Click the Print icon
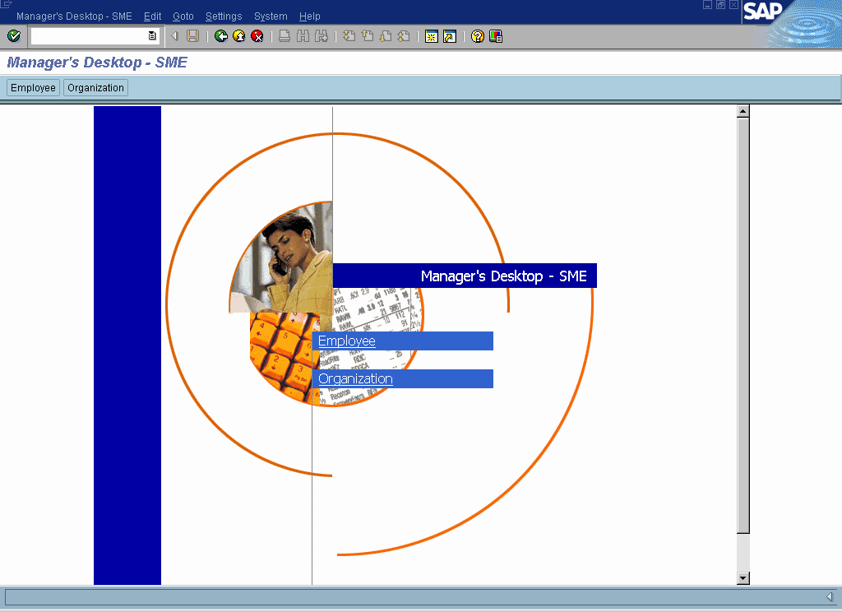 [285, 36]
